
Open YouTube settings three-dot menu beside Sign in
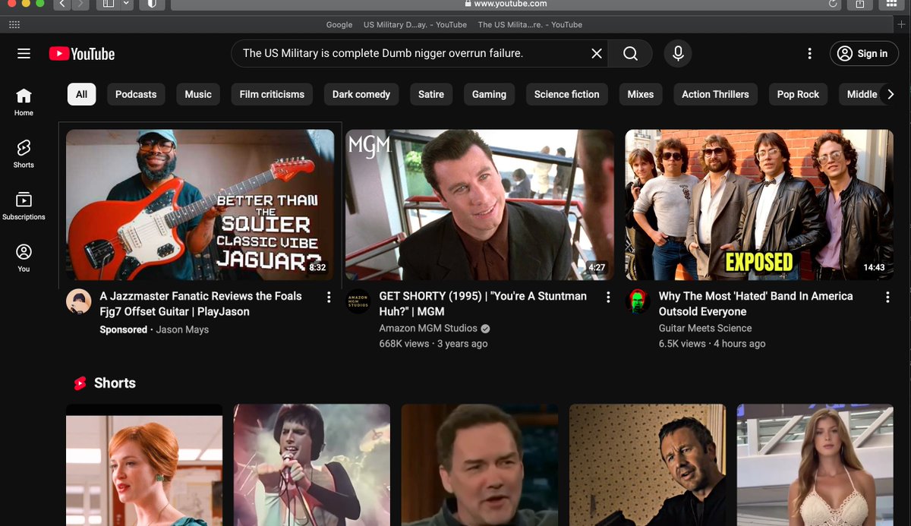pos(809,53)
